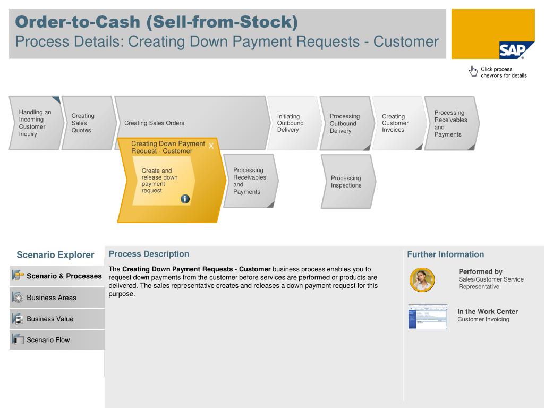The image size is (544, 408).
Task: Click the Business Areas gear icon
Action: [x=18, y=297]
